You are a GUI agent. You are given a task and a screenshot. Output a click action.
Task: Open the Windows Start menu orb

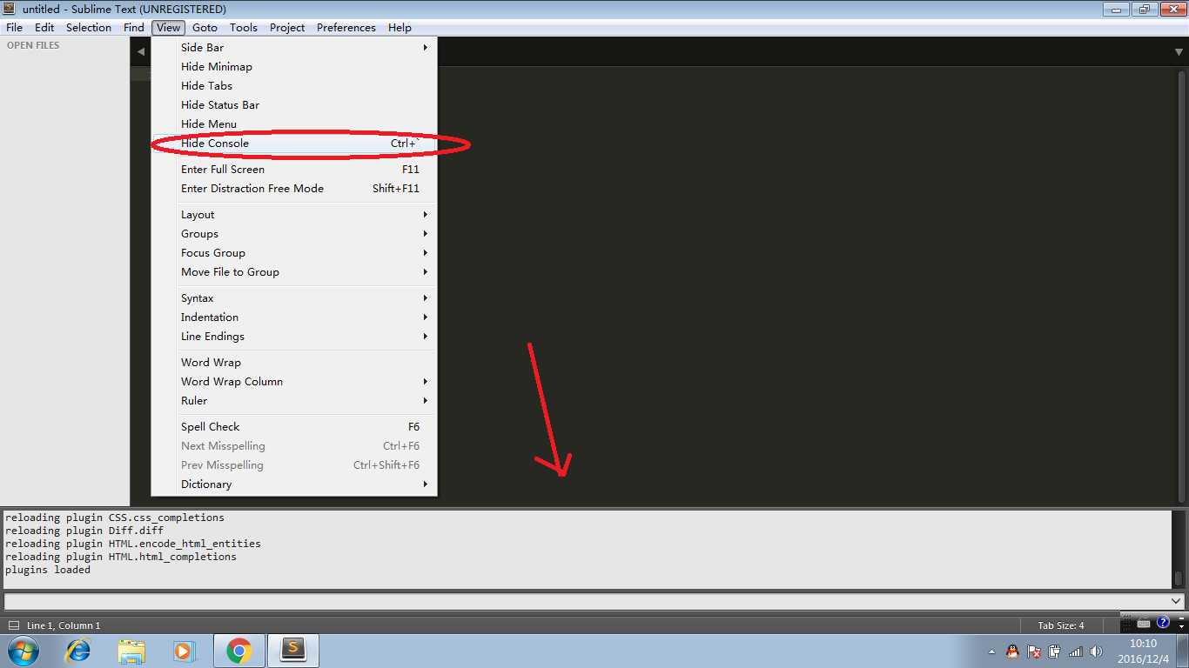click(23, 651)
